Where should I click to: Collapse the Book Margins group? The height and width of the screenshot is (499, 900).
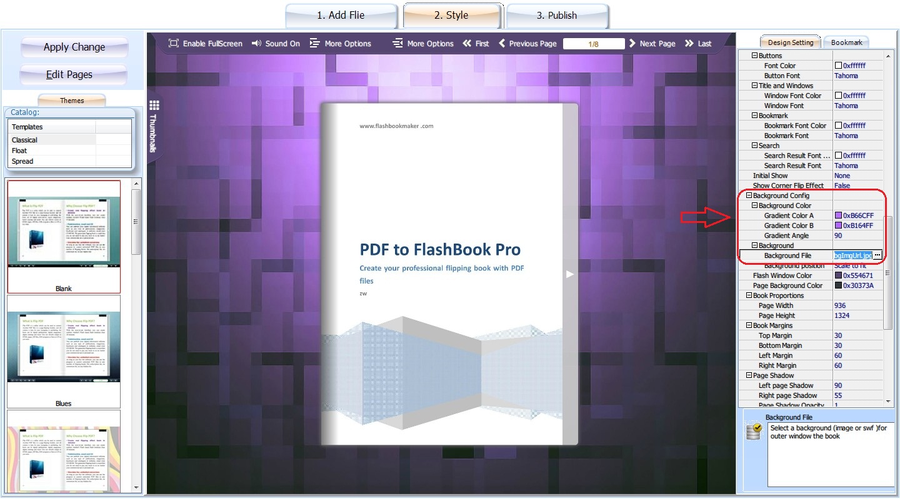[749, 325]
